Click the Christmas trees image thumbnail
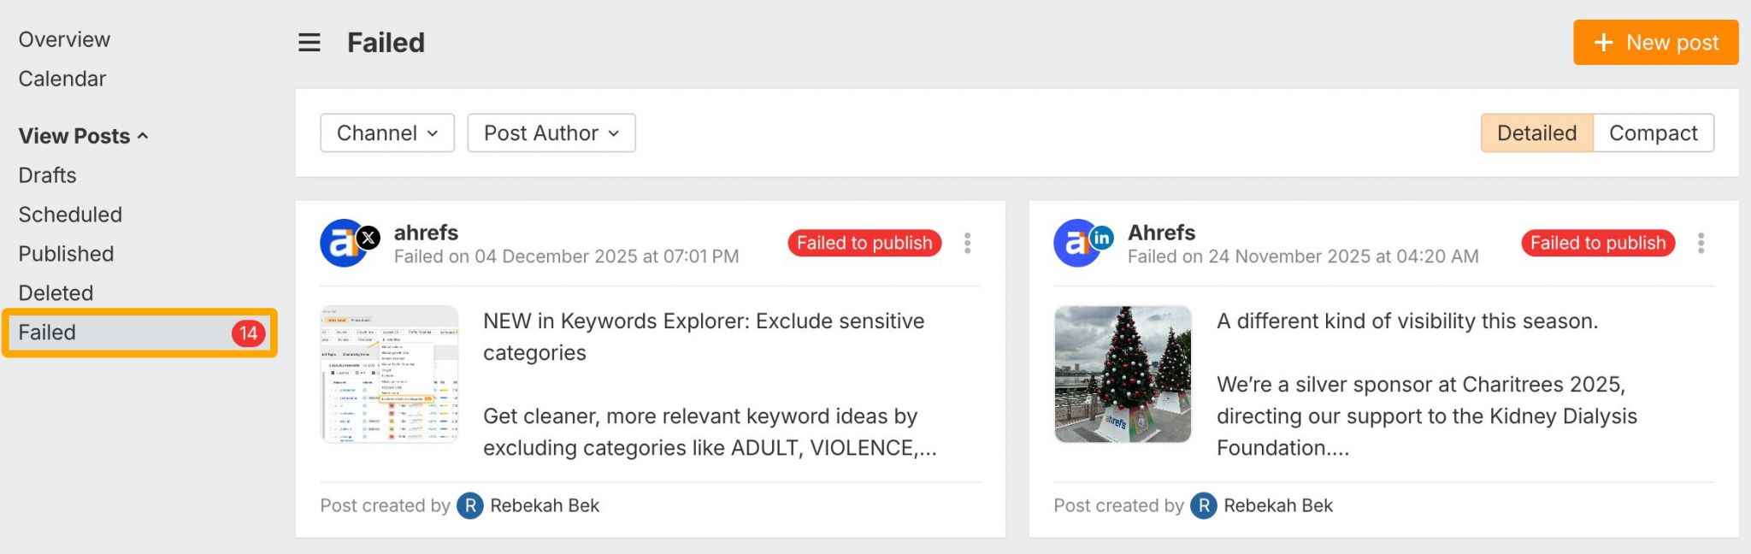The image size is (1751, 554). [1122, 374]
